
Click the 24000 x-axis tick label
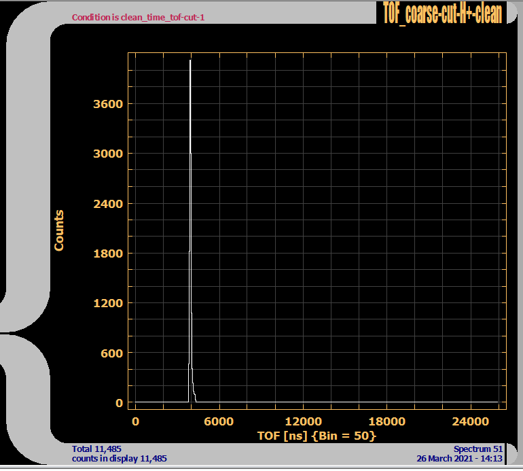click(471, 421)
